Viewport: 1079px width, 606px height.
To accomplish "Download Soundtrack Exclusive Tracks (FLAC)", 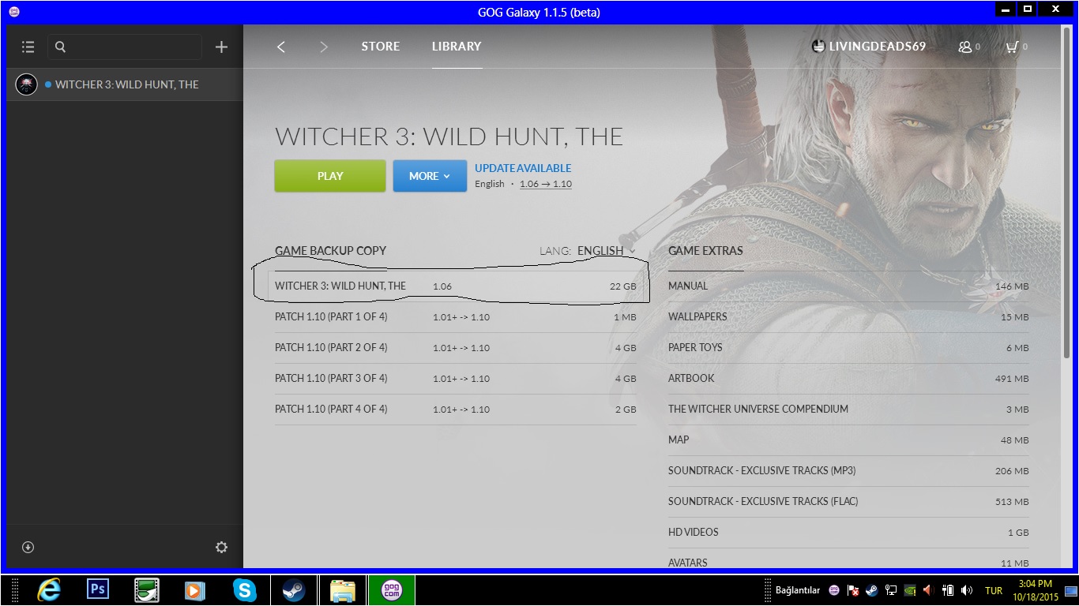I will click(x=848, y=502).
